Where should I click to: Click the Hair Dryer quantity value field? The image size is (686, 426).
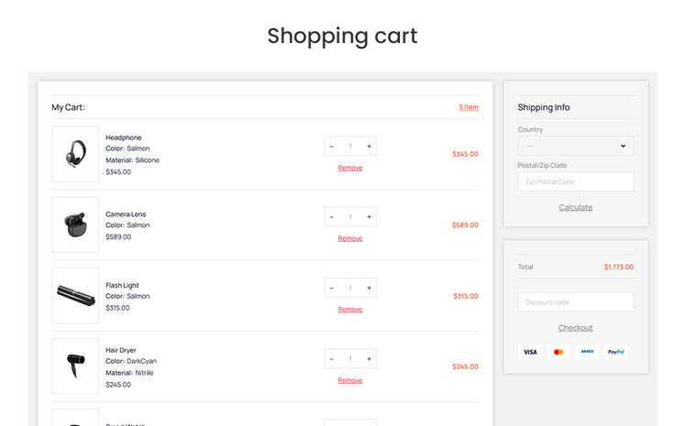pos(350,359)
